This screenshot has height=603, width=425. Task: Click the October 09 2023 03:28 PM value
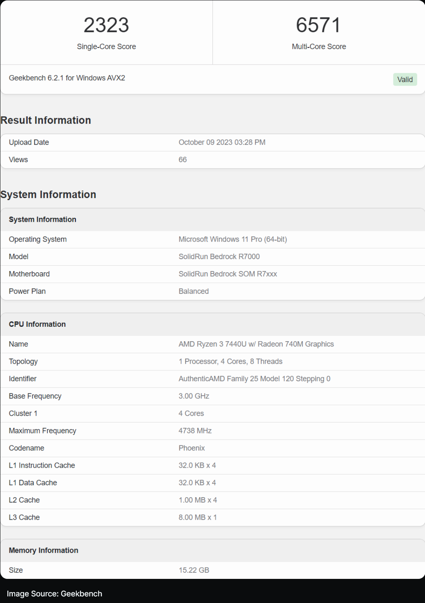(x=222, y=142)
